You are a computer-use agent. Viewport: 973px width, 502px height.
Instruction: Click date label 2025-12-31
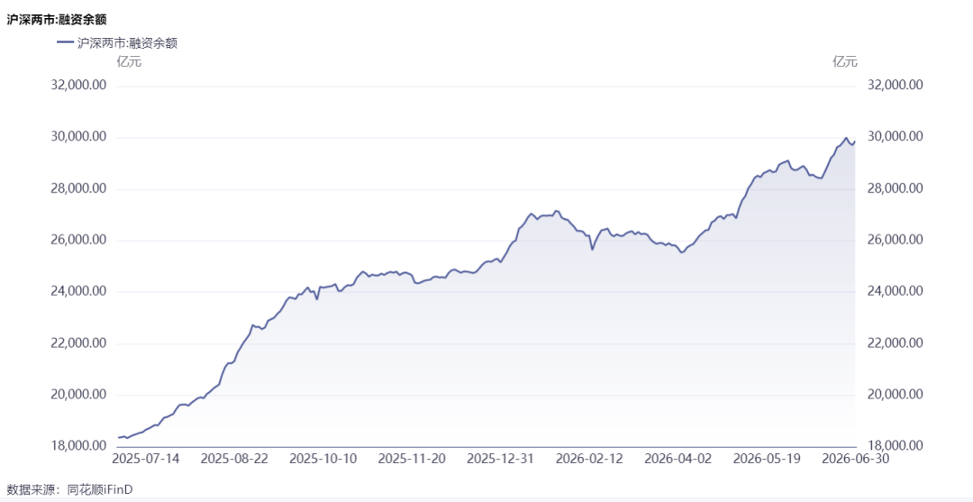click(501, 459)
